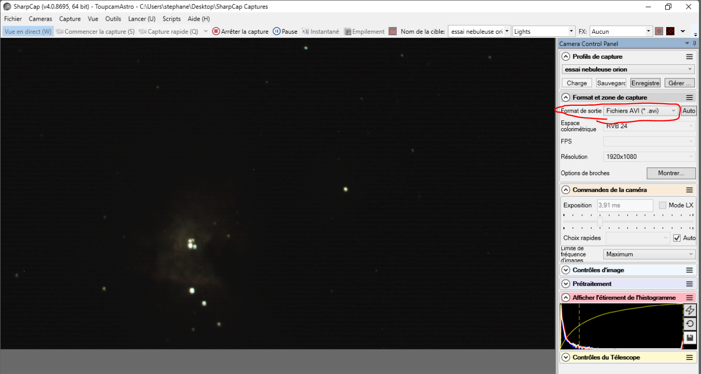Enable the Mode LX checkbox
The height and width of the screenshot is (374, 701).
(x=663, y=205)
